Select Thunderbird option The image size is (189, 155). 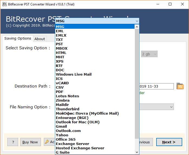pyautogui.click(x=95, y=109)
